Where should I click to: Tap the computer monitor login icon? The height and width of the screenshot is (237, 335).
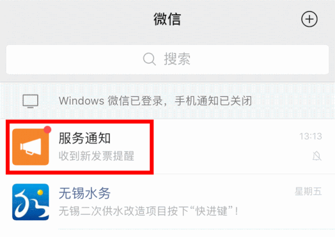tap(30, 101)
